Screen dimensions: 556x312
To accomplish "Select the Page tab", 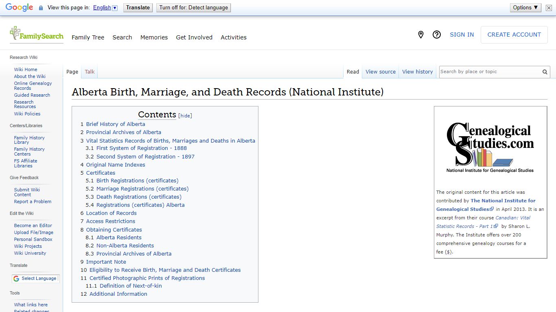I will 72,72.
